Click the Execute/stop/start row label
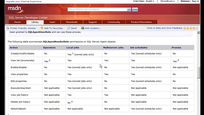 (21, 88)
